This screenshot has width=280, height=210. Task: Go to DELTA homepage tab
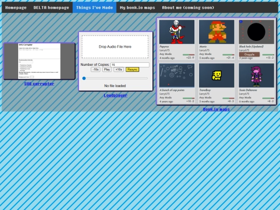(51, 7)
